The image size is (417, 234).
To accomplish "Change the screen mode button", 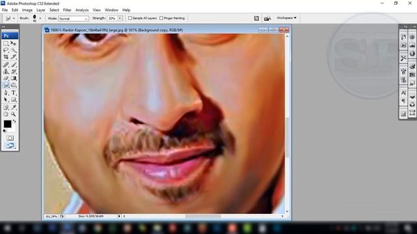I will (10, 146).
